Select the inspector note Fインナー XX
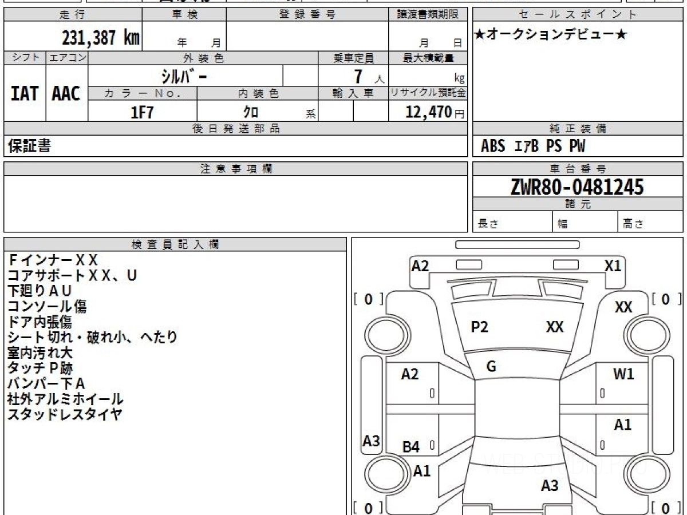Screen dimensions: 687x515 53,260
